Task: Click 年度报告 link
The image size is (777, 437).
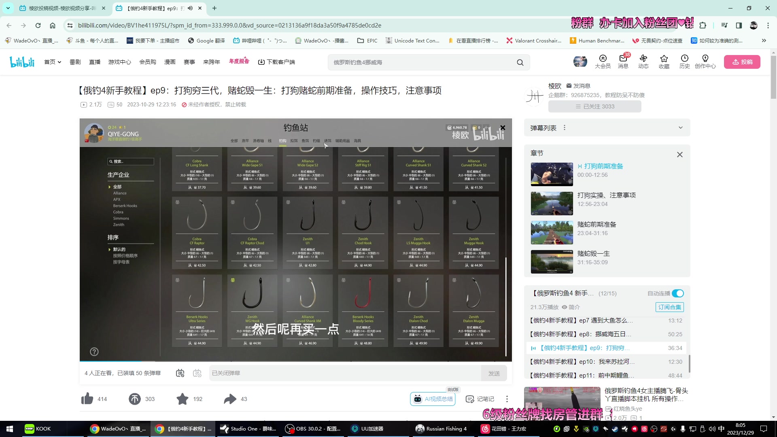Action: (239, 62)
